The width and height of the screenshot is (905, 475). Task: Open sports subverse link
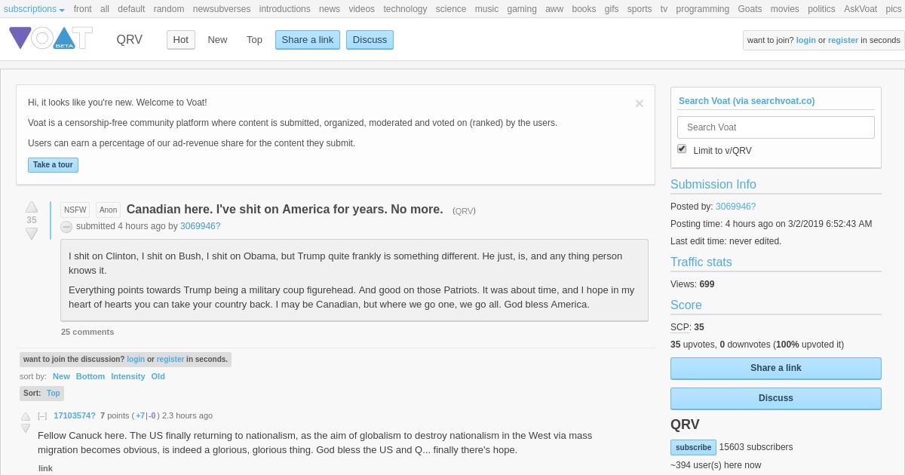pyautogui.click(x=640, y=9)
